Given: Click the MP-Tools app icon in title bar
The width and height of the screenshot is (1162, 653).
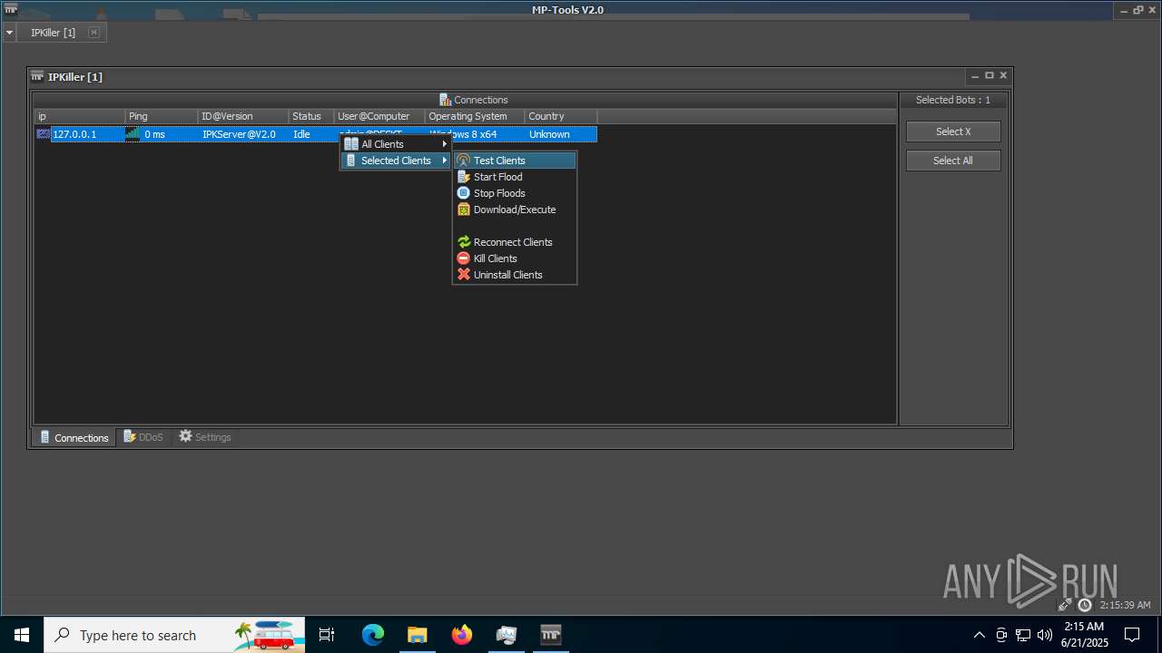Looking at the screenshot, I should 10,9.
